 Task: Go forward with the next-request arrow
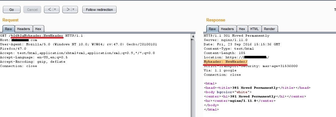[68, 9]
